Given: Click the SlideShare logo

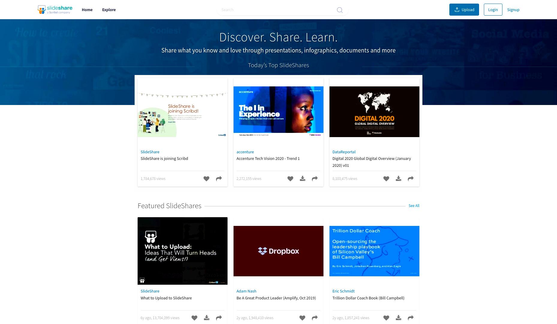Looking at the screenshot, I should point(55,10).
